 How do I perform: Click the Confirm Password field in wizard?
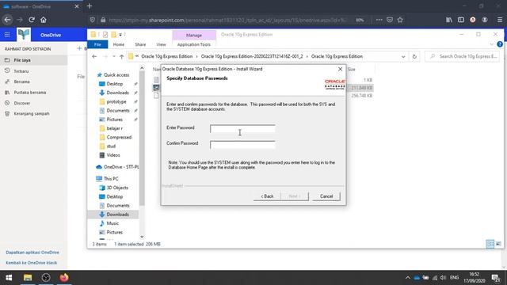(x=242, y=144)
